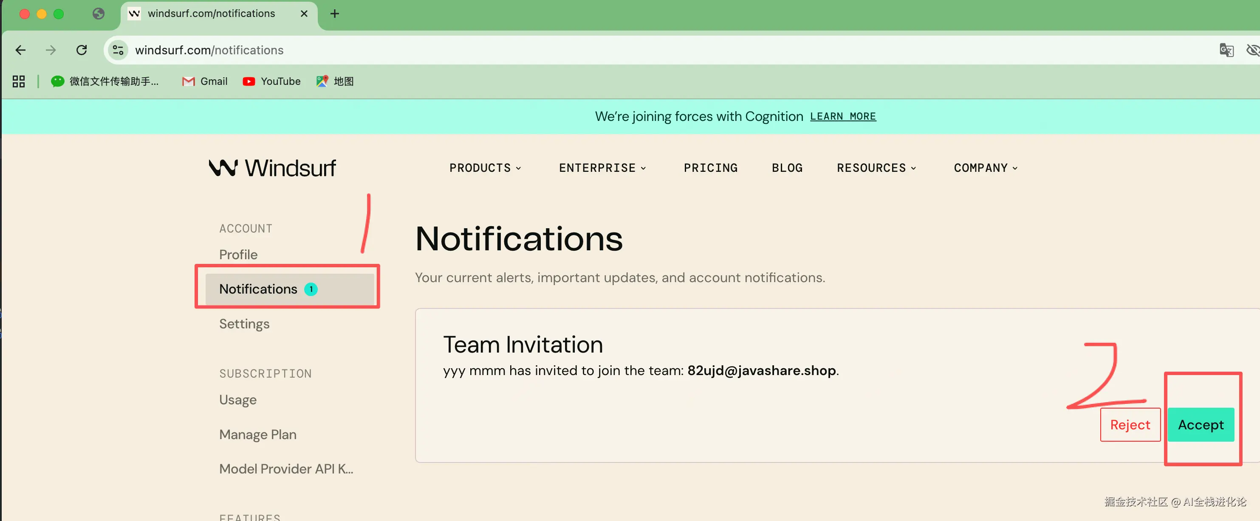Open the Pricing page
The image size is (1260, 521).
click(710, 168)
